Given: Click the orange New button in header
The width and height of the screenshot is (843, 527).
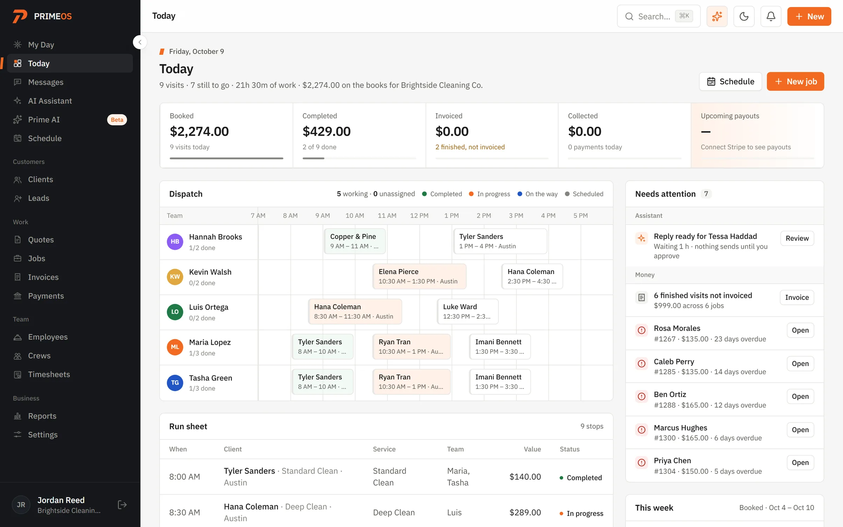Looking at the screenshot, I should pyautogui.click(x=809, y=16).
